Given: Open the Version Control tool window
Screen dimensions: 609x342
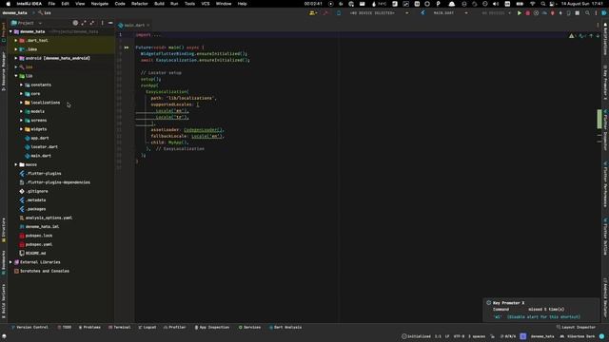Looking at the screenshot, I should click(29, 327).
